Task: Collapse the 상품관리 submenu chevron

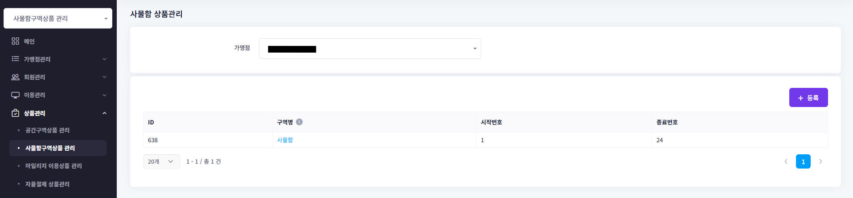Action: click(104, 113)
